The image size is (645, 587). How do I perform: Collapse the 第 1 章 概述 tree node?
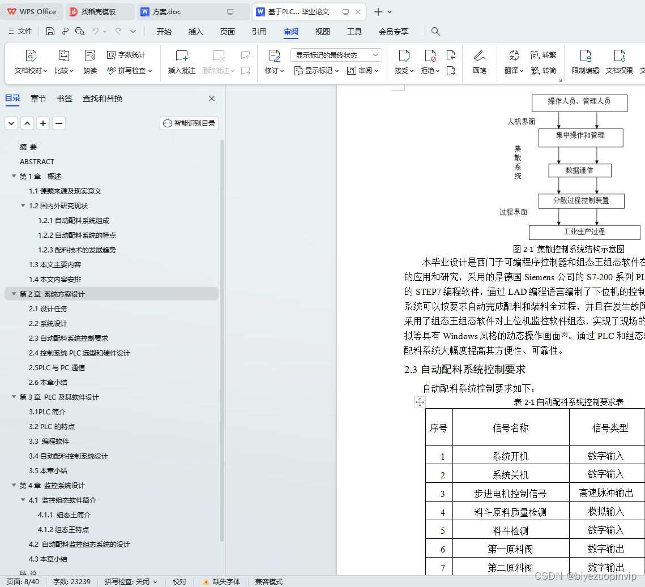click(14, 177)
